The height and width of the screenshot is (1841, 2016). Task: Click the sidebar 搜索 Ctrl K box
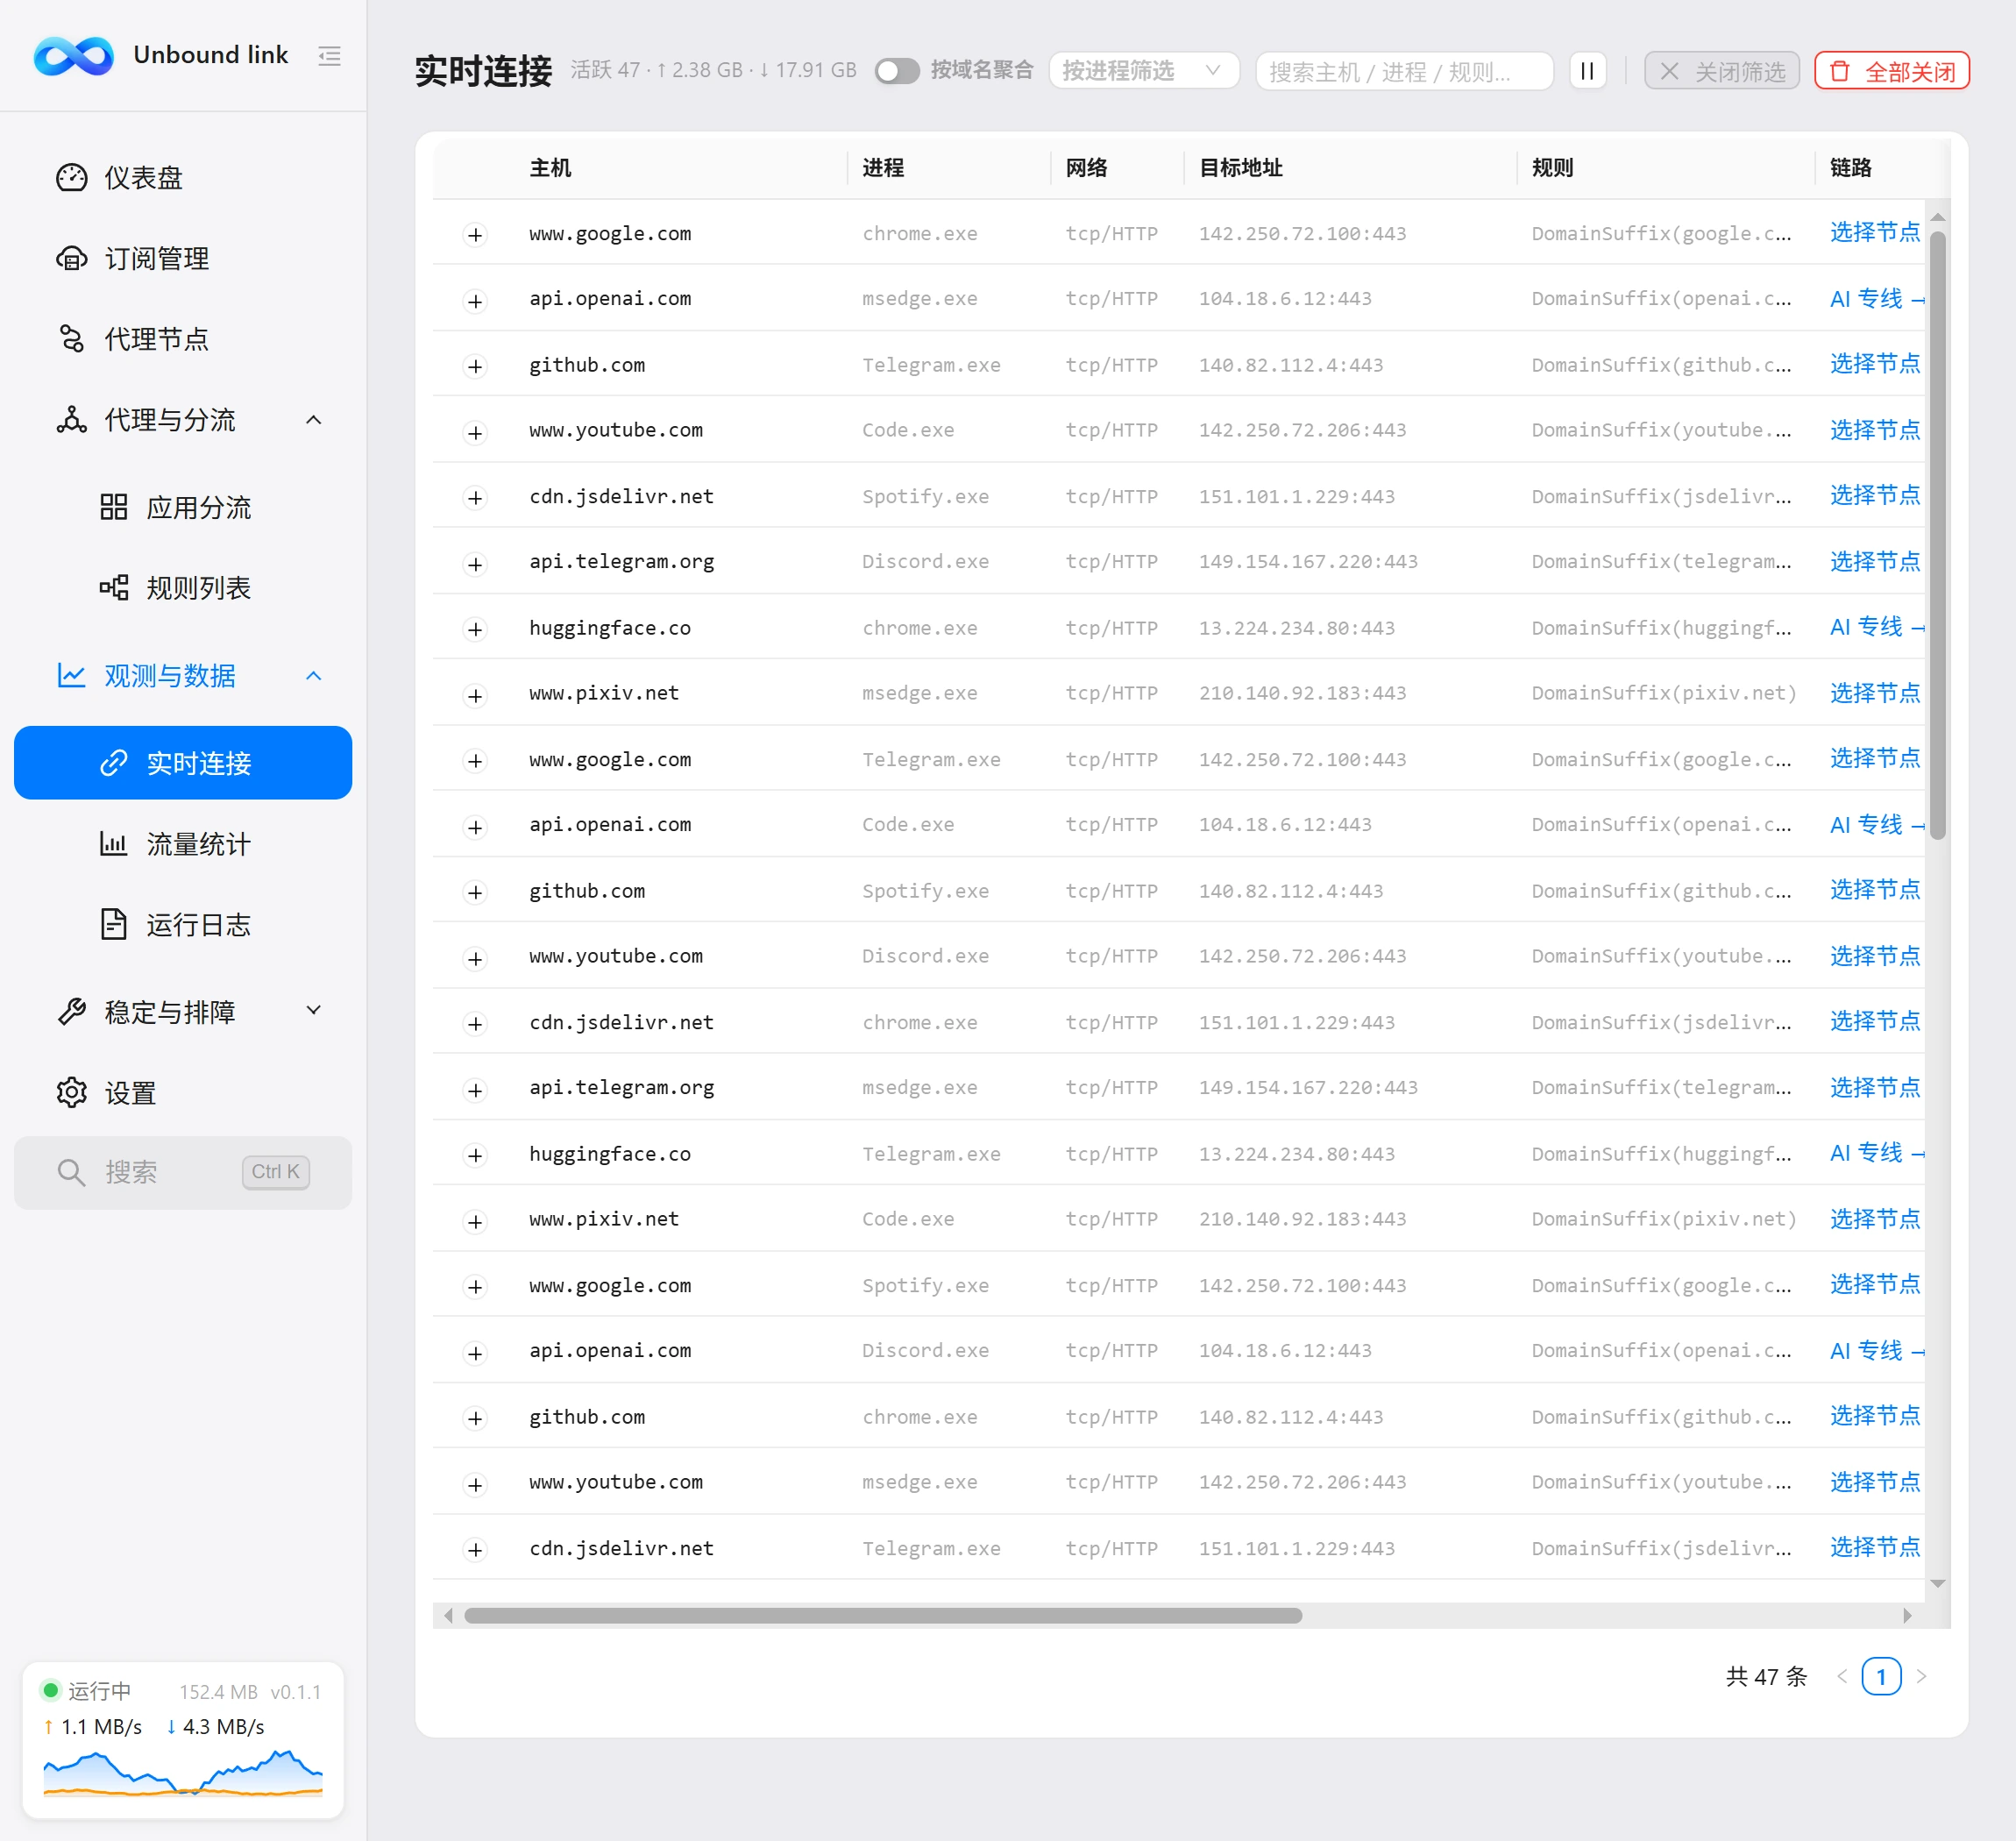coord(183,1172)
